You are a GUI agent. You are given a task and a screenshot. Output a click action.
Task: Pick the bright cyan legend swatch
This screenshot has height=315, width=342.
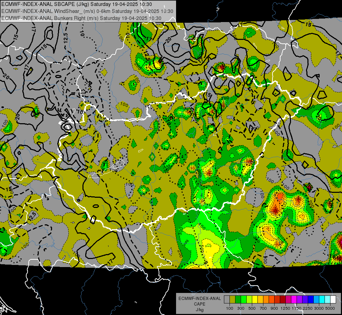[322, 300]
